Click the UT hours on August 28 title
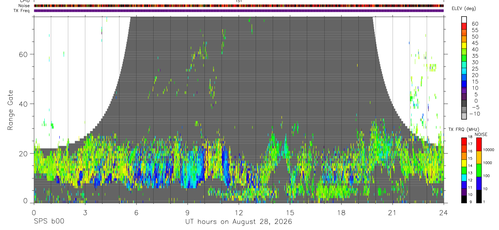 (239, 222)
